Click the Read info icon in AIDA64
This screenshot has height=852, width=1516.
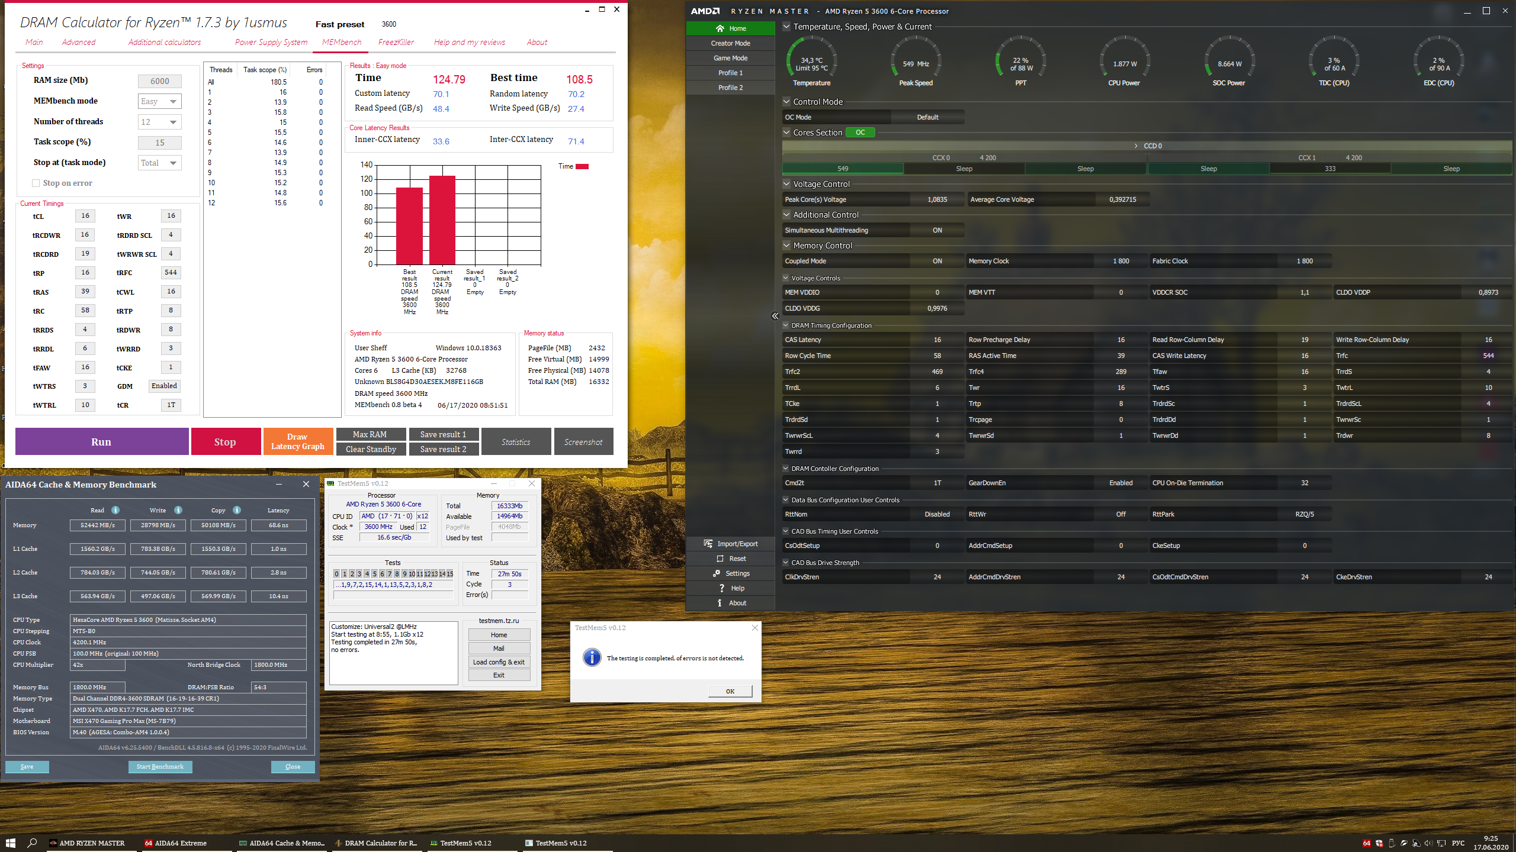coord(115,510)
